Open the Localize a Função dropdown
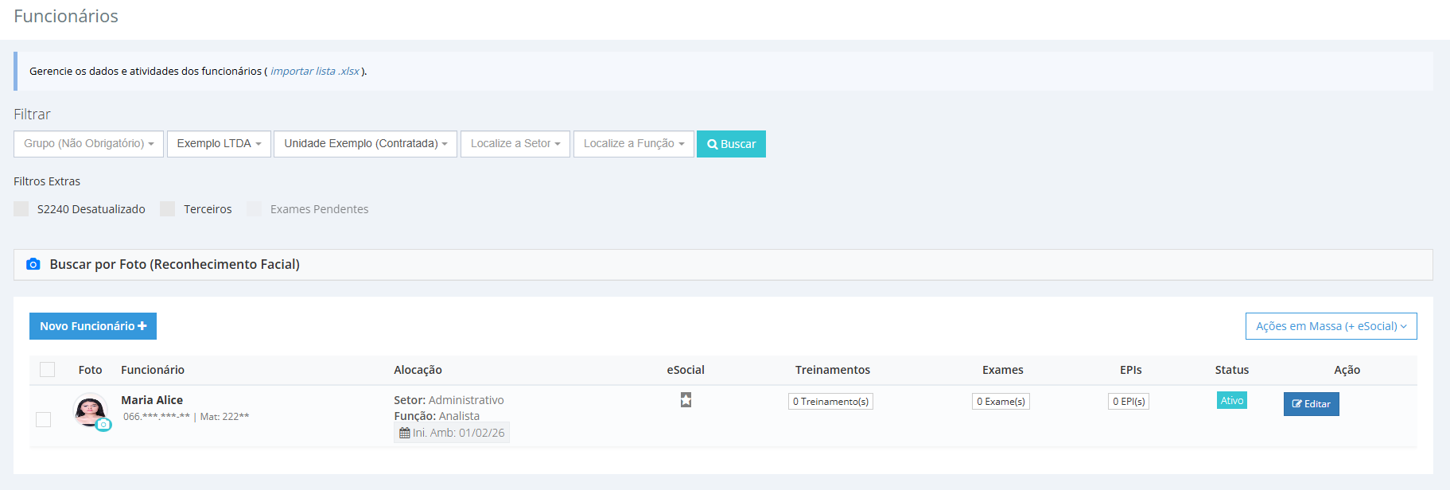This screenshot has height=490, width=1450. point(633,144)
